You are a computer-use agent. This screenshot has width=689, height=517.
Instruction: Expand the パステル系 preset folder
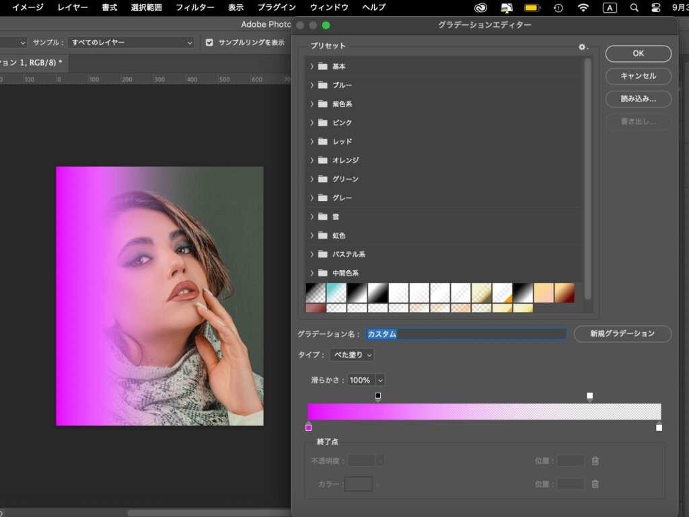[x=312, y=254]
